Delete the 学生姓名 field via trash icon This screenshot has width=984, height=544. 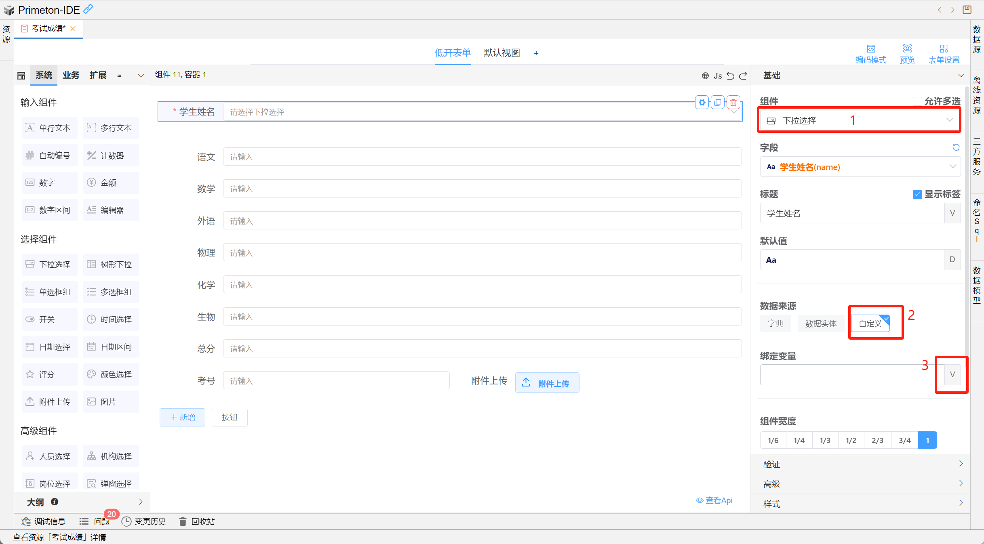click(x=733, y=103)
